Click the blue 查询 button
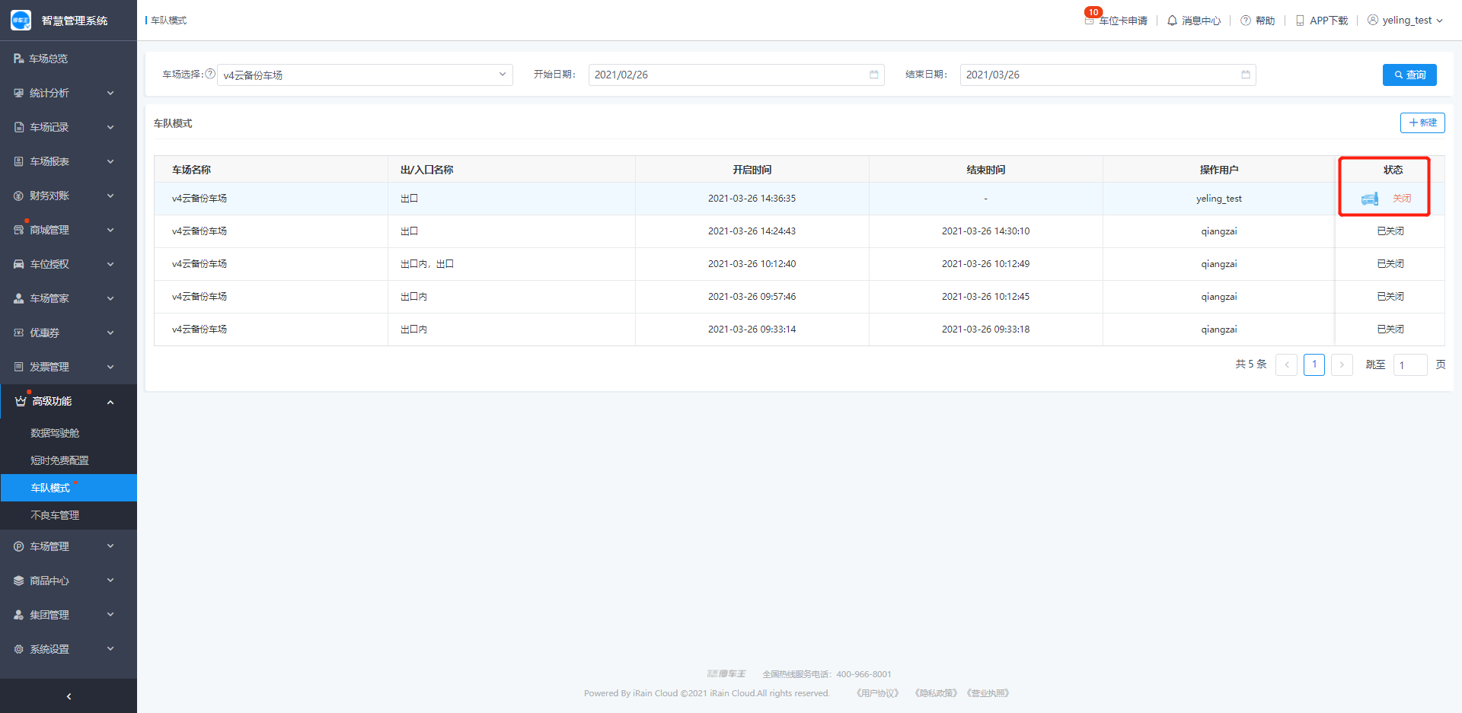This screenshot has width=1462, height=713. [x=1409, y=75]
